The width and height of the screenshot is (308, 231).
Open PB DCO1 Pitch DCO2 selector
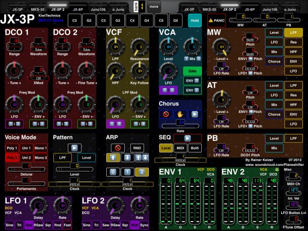tap(250, 148)
